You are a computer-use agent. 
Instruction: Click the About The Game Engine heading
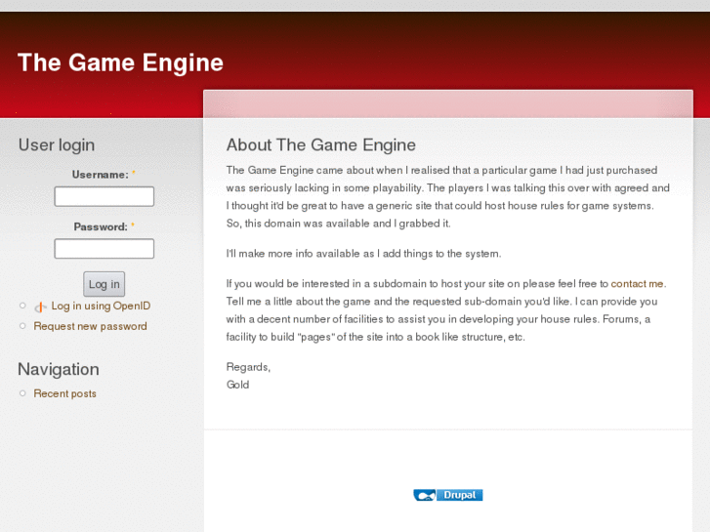(321, 144)
